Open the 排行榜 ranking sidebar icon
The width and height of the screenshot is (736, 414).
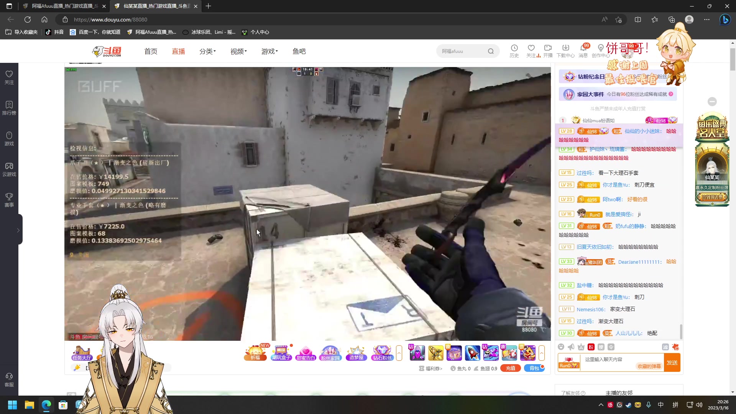point(9,108)
